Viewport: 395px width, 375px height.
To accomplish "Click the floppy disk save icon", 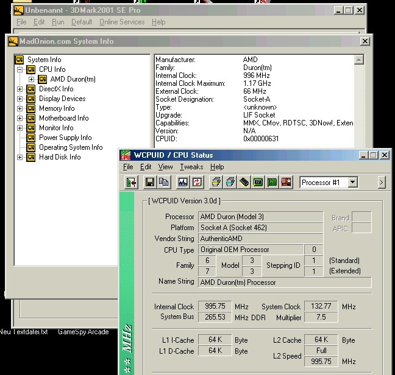I will (150, 182).
